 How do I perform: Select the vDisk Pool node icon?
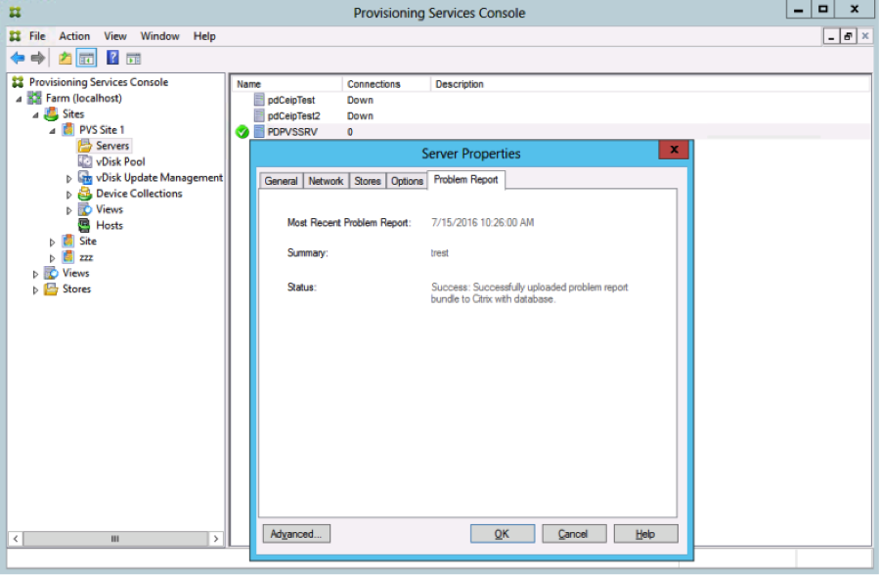85,161
